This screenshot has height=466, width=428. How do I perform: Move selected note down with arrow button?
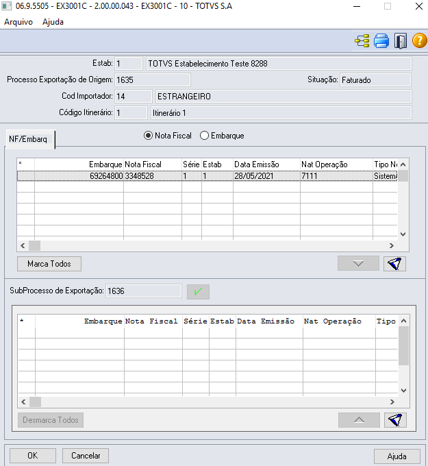[x=358, y=263]
